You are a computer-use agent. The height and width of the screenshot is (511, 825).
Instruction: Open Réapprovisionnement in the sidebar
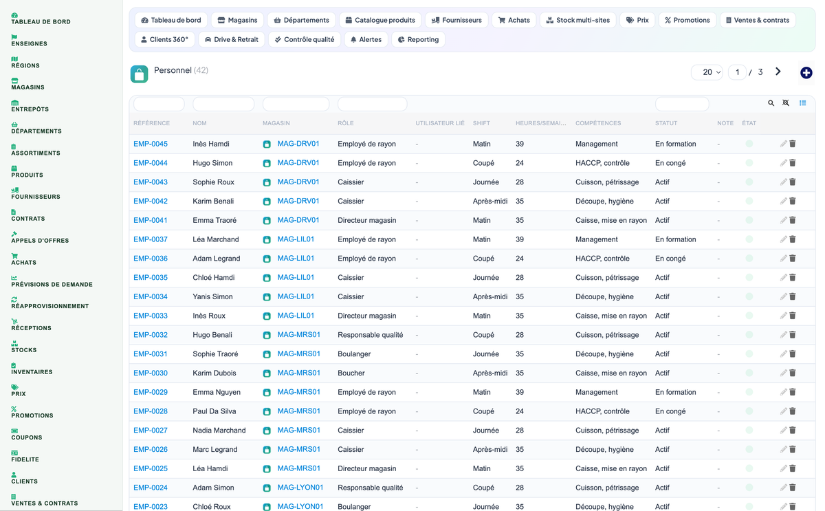tap(49, 303)
